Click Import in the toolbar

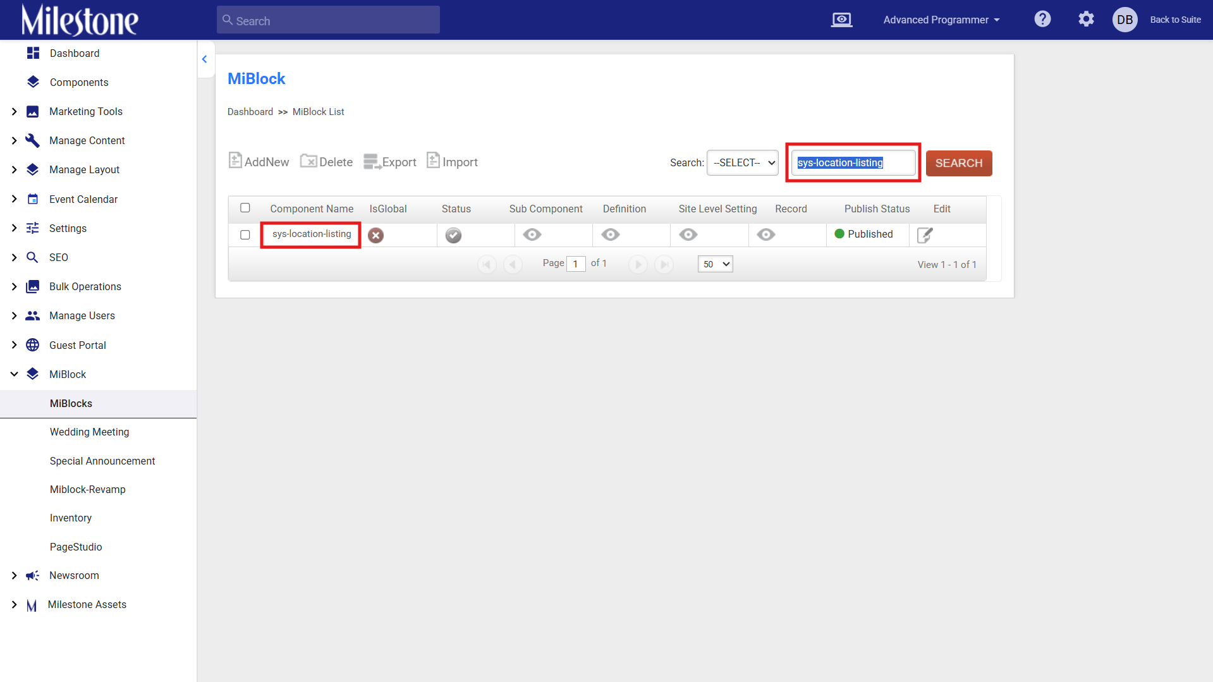pyautogui.click(x=452, y=161)
